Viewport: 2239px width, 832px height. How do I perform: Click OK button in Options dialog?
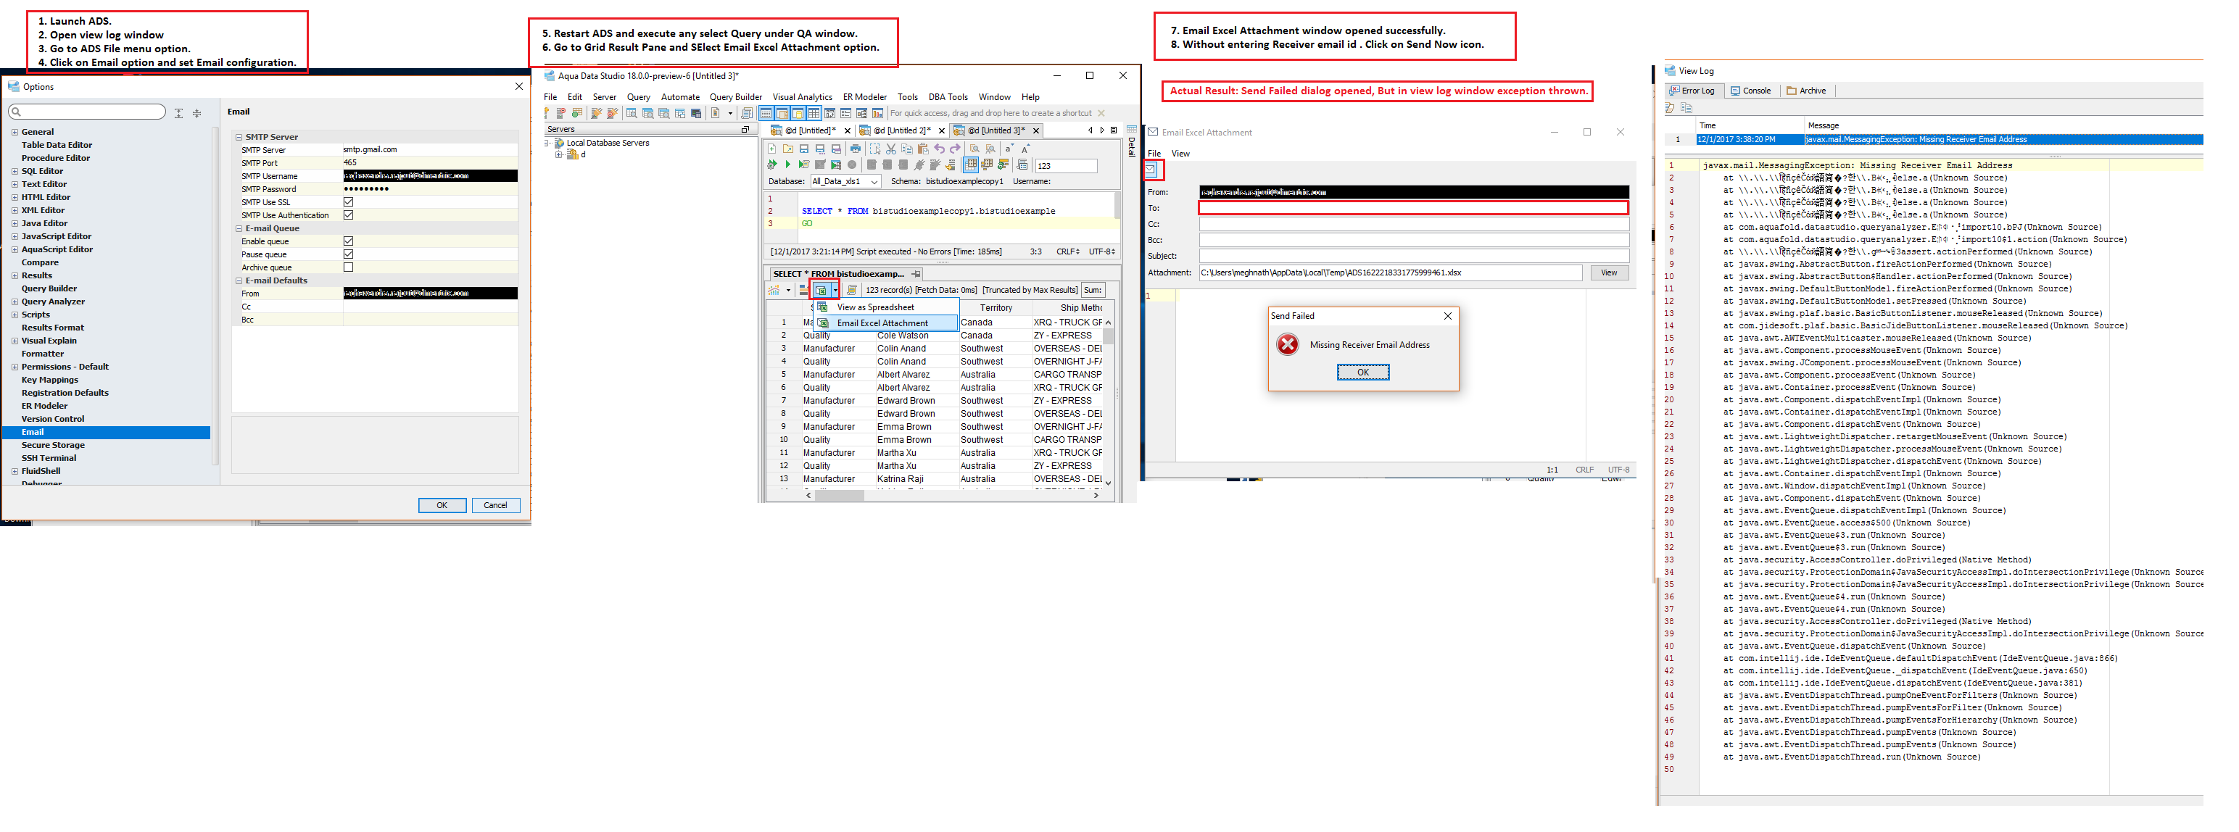(x=442, y=505)
